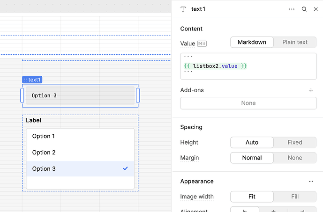
Task: Click the left resize handle of text1
Action: point(22,95)
